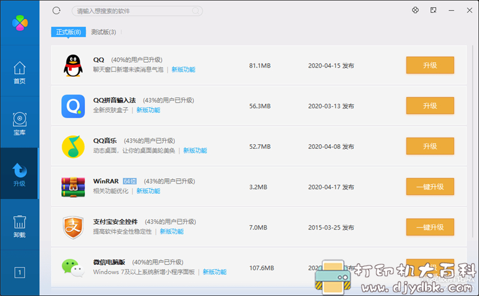Click the 提高软件安全性稳定性 description
The width and height of the screenshot is (479, 296).
123,231
